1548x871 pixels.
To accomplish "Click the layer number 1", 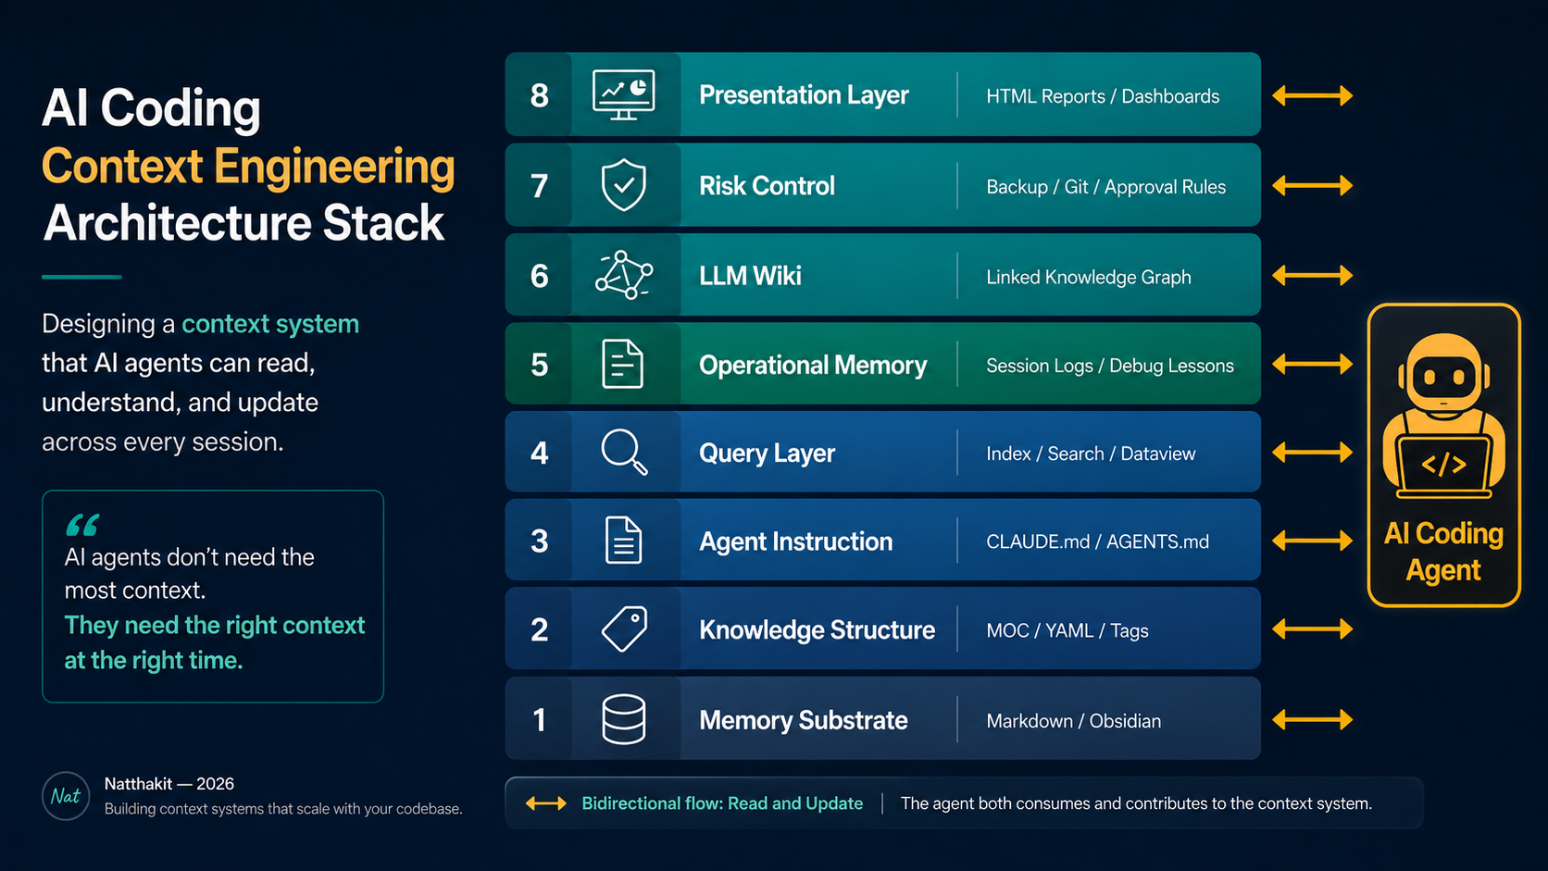I will tap(539, 720).
